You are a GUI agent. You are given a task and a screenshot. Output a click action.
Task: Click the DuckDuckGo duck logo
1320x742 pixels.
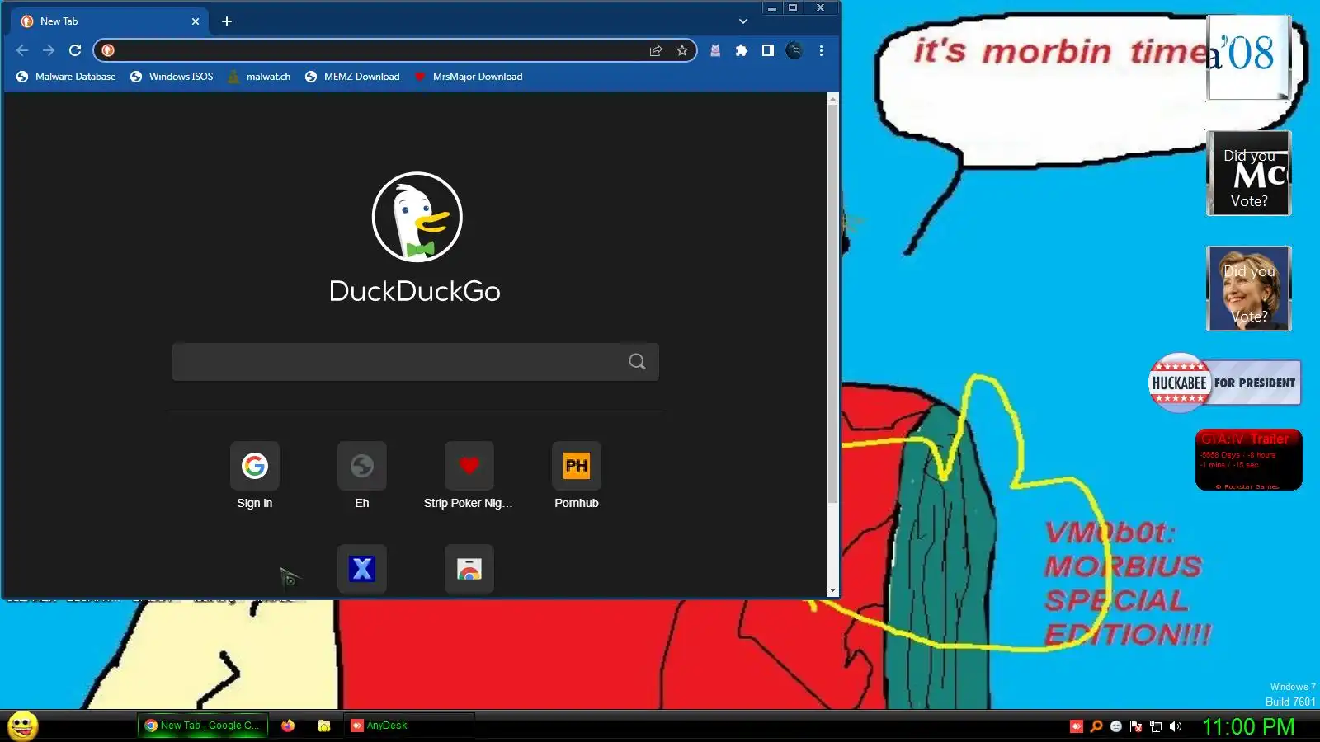point(417,217)
